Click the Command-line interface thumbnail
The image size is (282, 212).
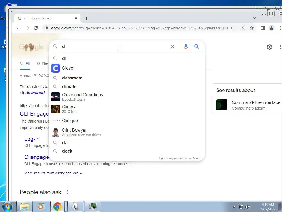pos(222,105)
